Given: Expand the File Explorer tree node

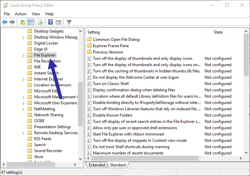Looking at the screenshot, I should point(24,55).
